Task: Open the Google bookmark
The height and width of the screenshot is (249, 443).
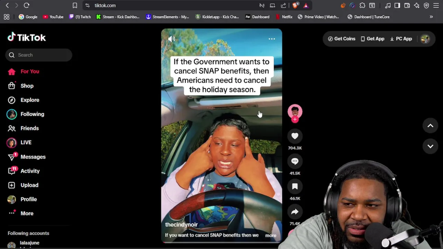Action: coord(28,17)
